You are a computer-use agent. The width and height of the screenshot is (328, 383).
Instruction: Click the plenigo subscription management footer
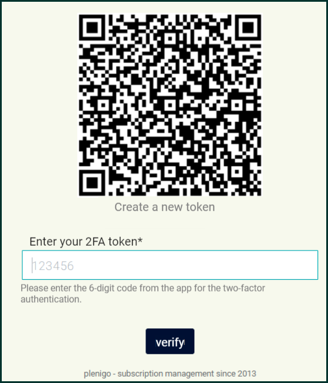pos(170,374)
